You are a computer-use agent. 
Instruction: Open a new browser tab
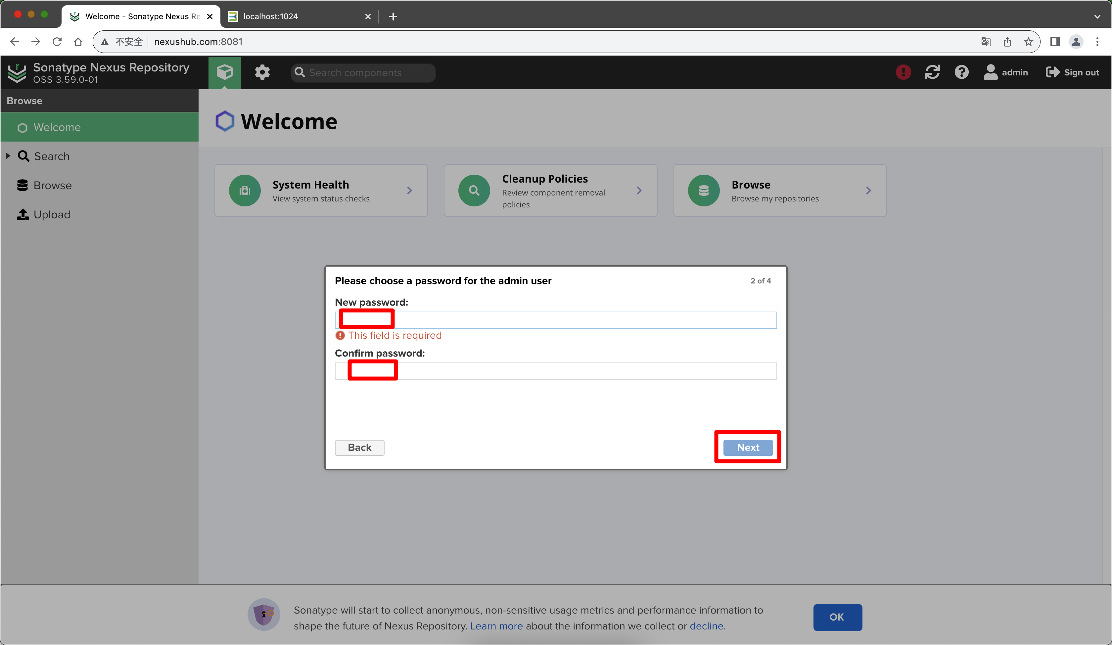tap(393, 16)
